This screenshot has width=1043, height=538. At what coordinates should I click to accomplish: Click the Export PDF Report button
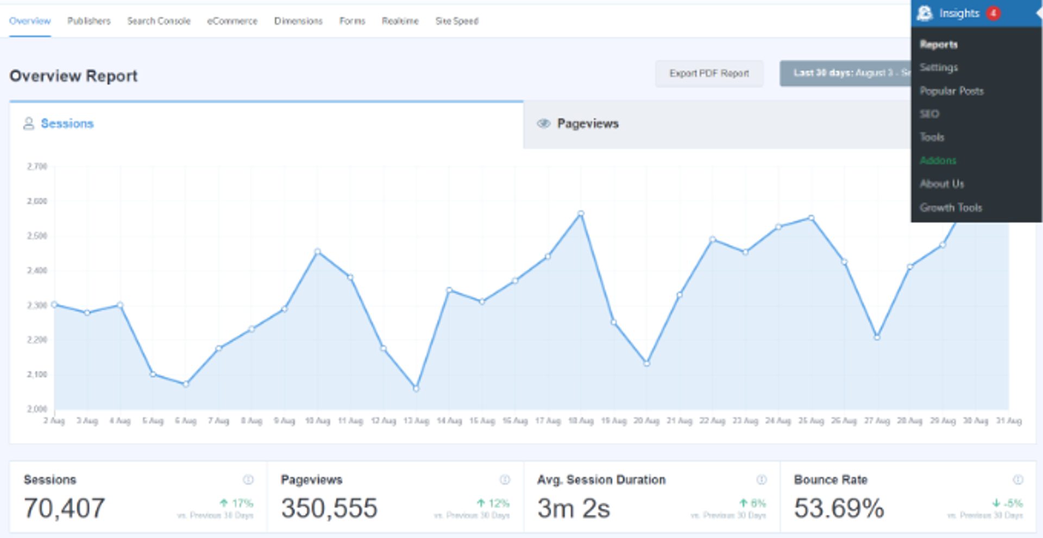[x=709, y=73]
